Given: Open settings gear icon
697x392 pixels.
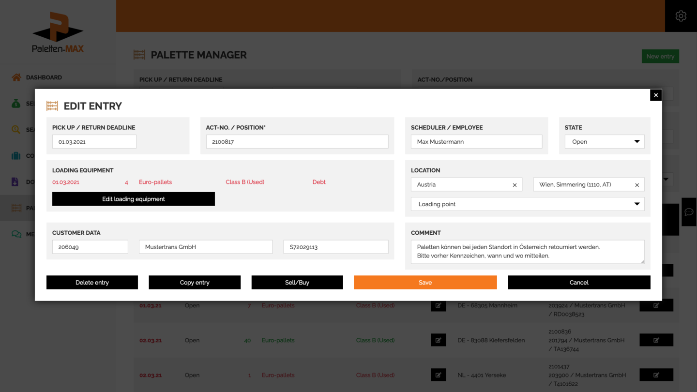Looking at the screenshot, I should 681,16.
